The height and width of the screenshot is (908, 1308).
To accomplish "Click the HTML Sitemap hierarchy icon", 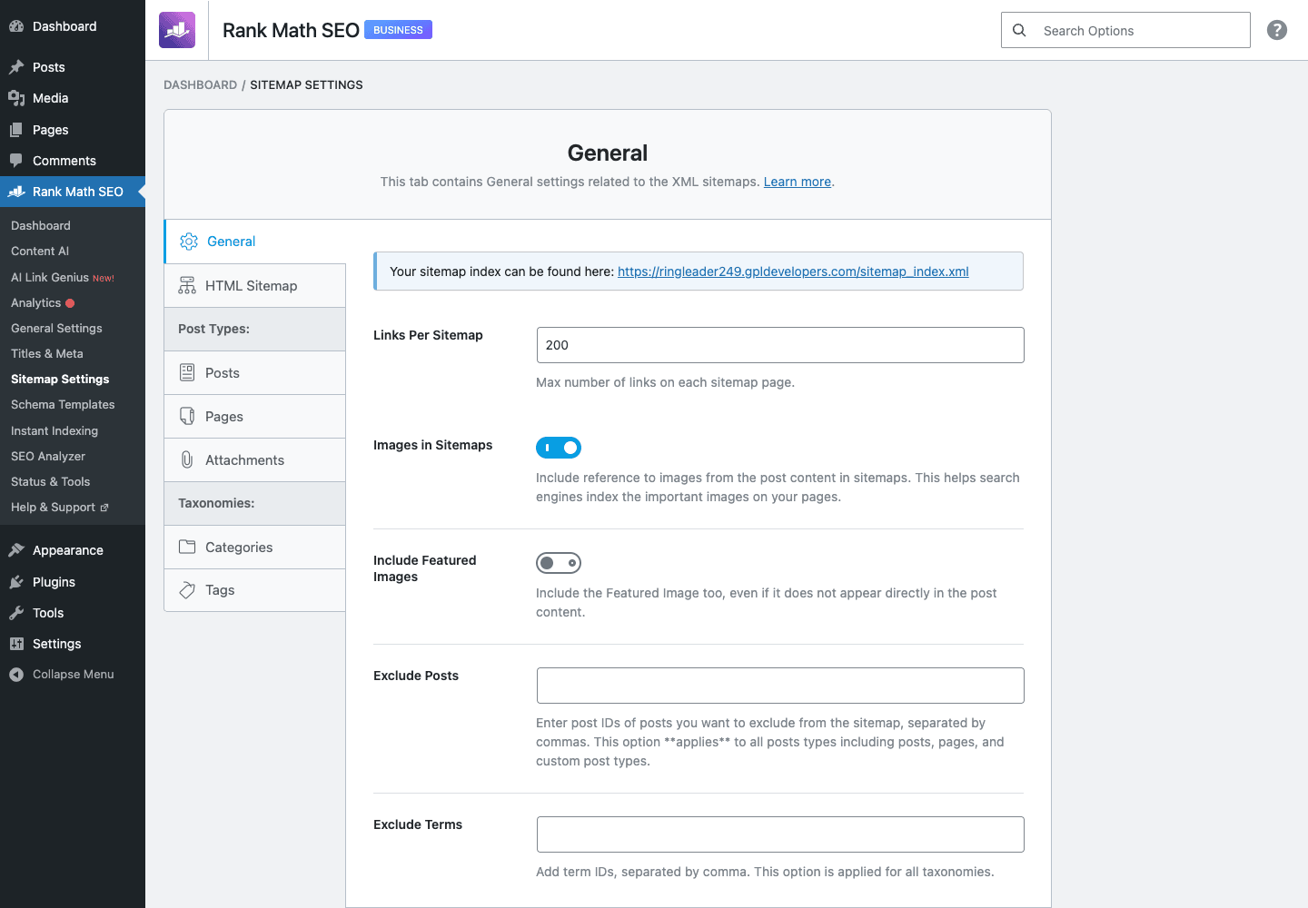I will [x=187, y=286].
